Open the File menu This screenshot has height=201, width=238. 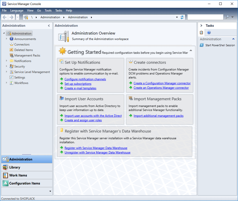pos(4,10)
